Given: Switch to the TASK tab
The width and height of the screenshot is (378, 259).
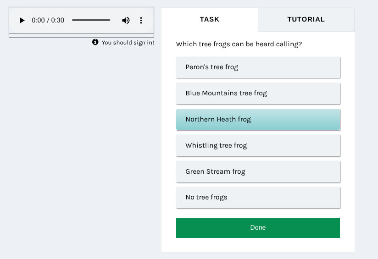Looking at the screenshot, I should (x=210, y=19).
